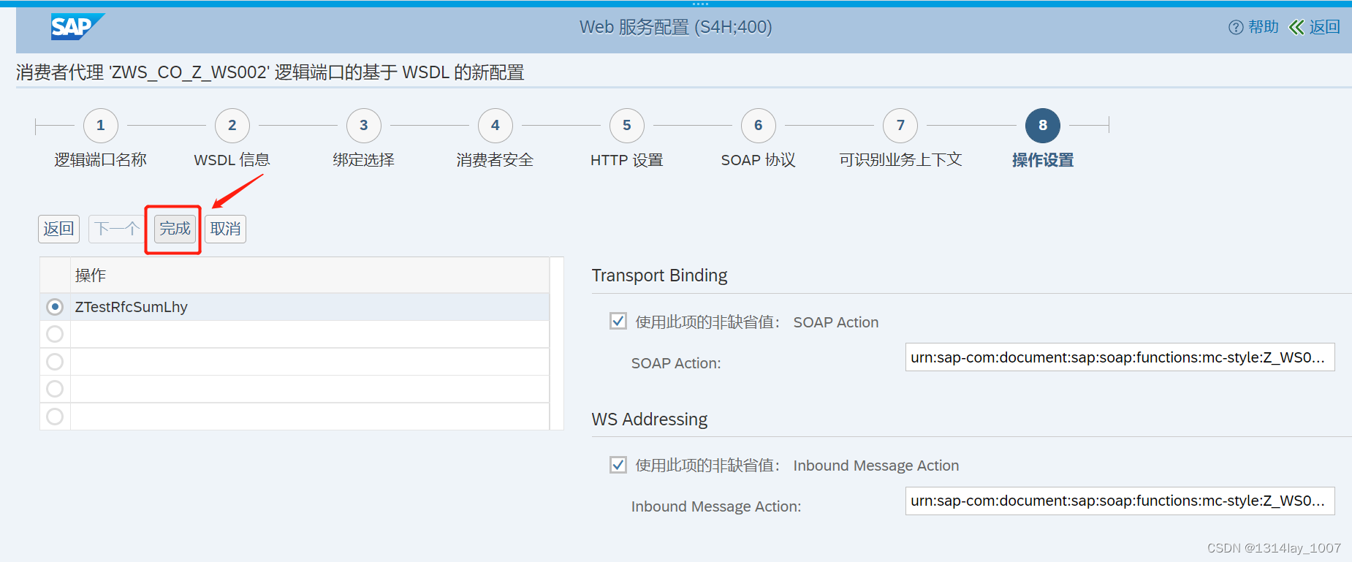The width and height of the screenshot is (1352, 562).
Task: Select step 8 操作设置
Action: point(1043,126)
